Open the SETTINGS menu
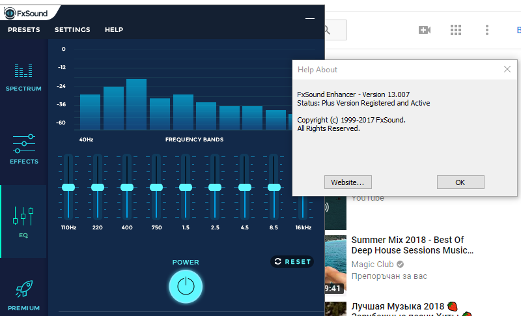521x316 pixels. click(x=72, y=30)
